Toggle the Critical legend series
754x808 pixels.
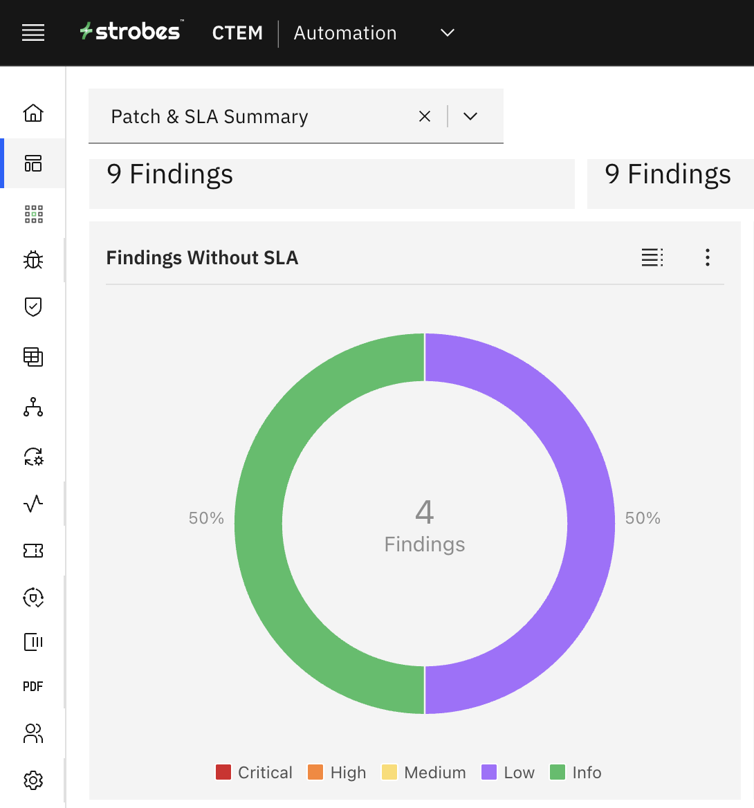point(254,772)
